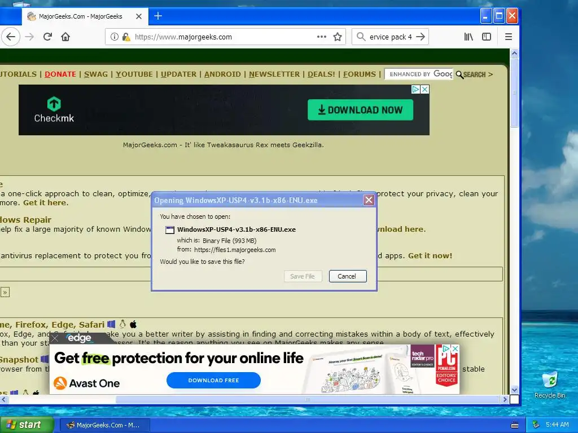The image size is (578, 433).
Task: Click the vertical scrollbar up arrow
Action: tap(514, 54)
